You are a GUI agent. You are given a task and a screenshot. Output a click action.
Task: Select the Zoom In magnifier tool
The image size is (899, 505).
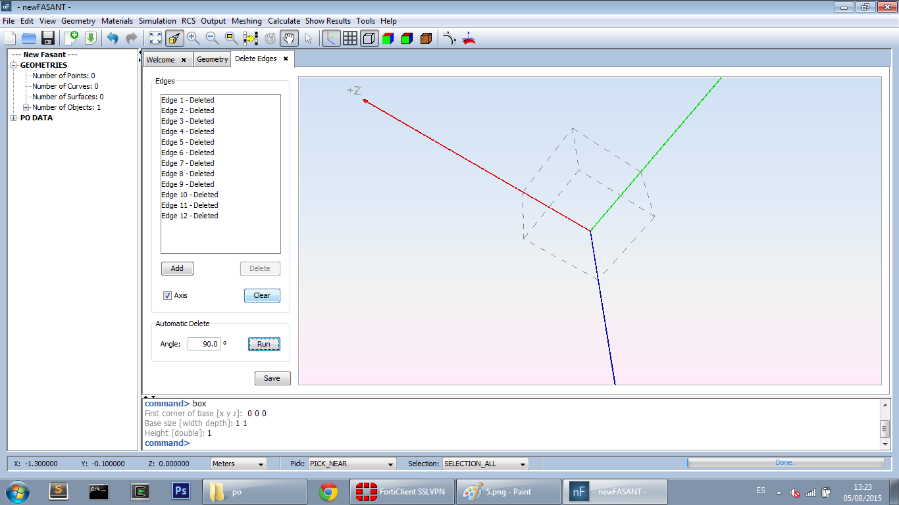click(193, 38)
